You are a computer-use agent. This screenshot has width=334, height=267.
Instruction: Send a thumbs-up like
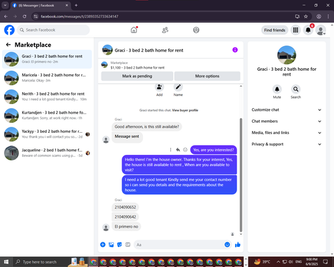[x=238, y=245]
